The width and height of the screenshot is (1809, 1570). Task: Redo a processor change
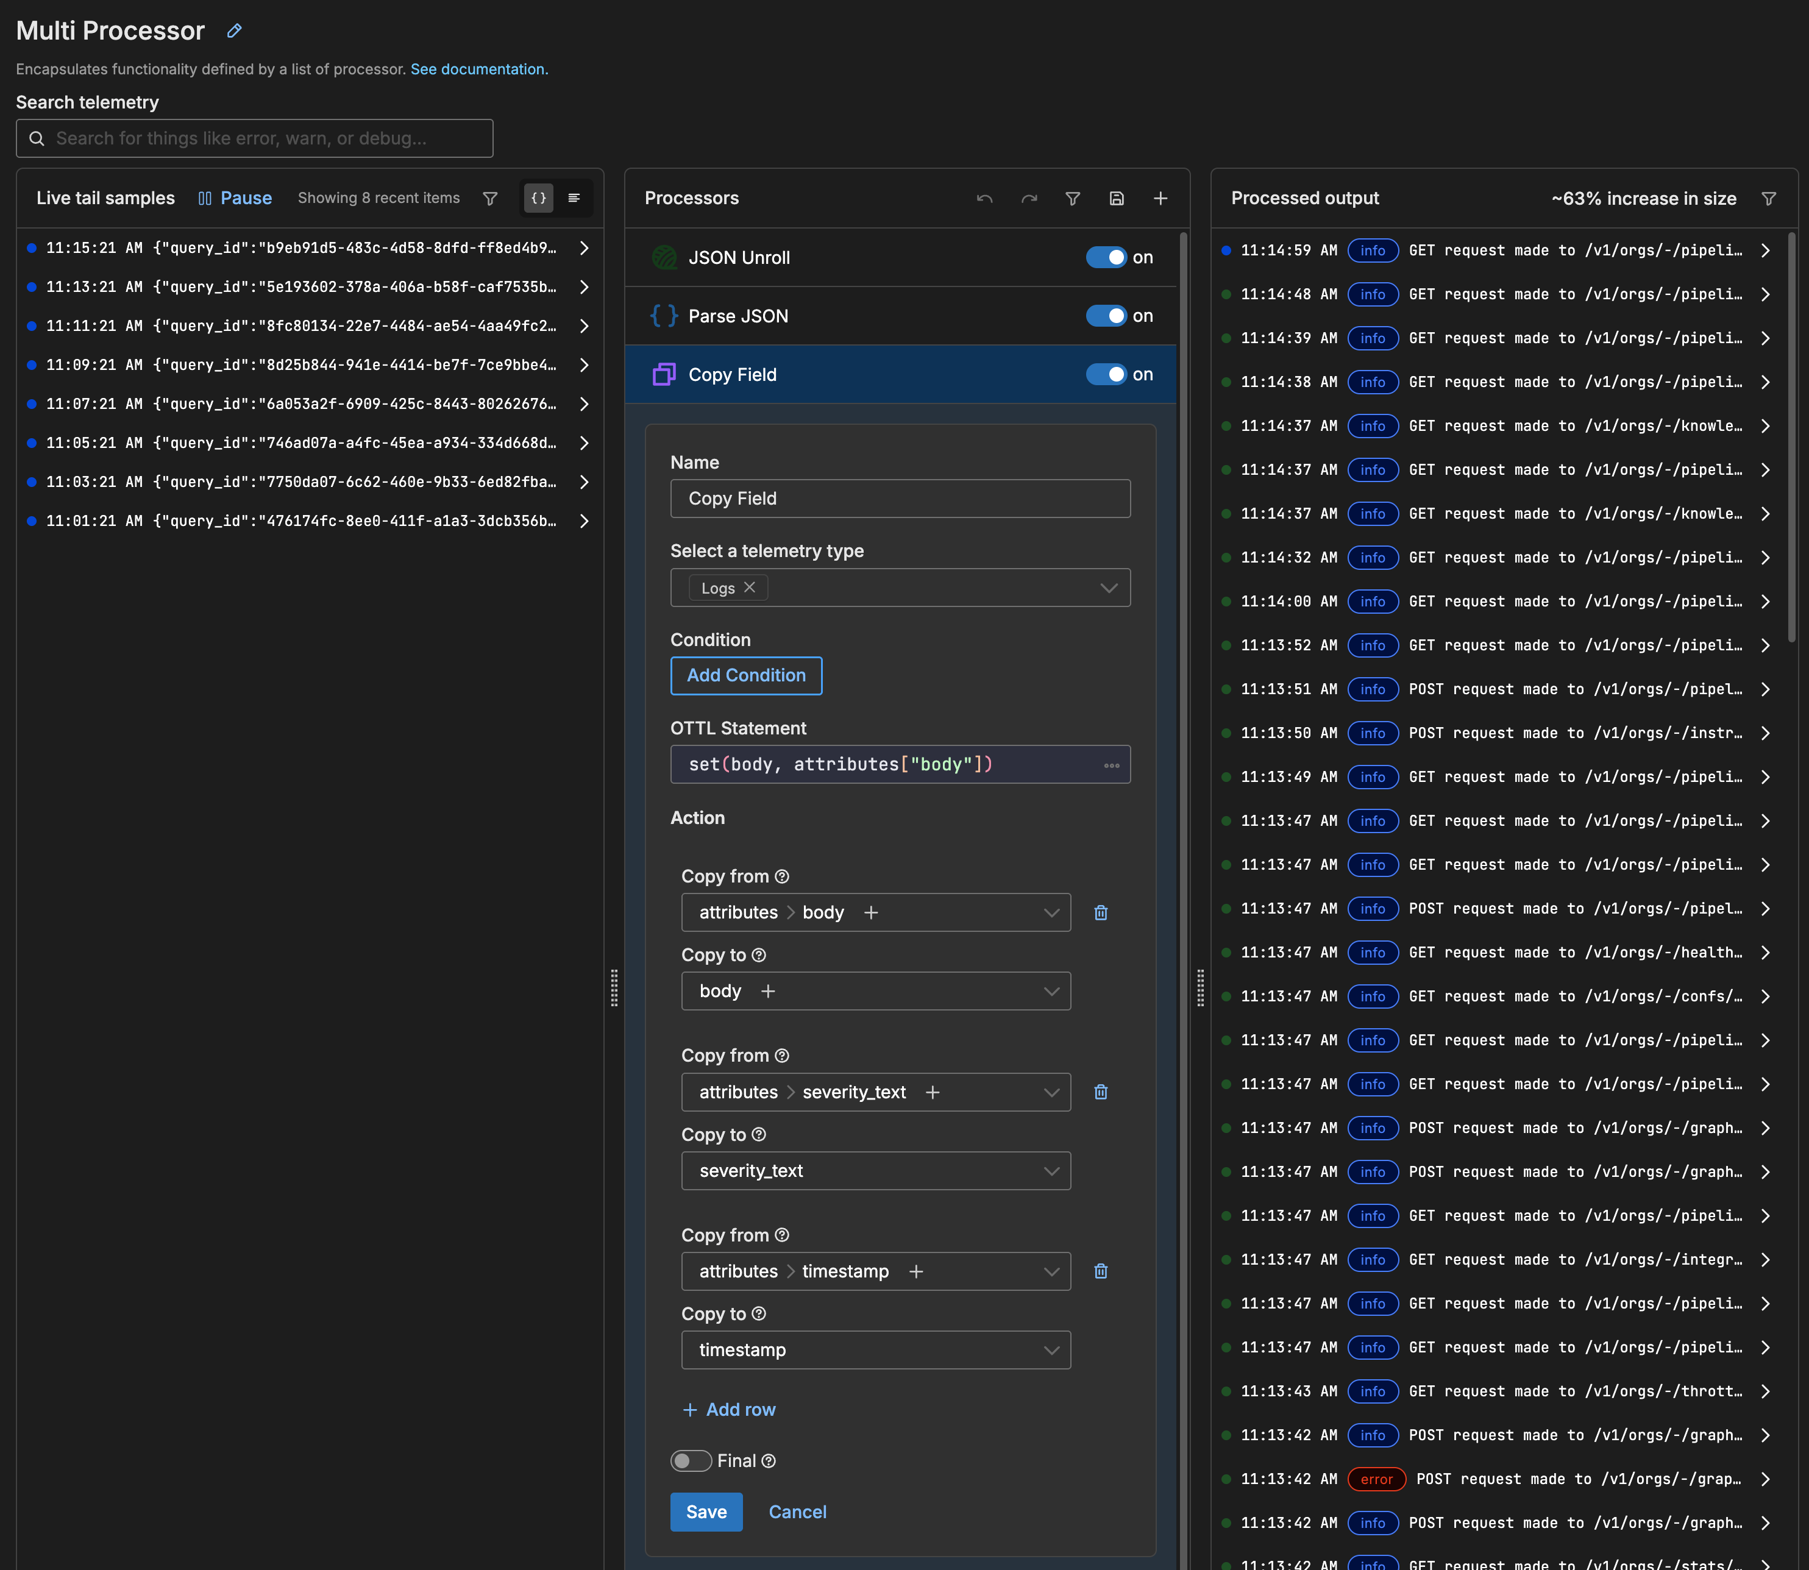pos(1028,198)
